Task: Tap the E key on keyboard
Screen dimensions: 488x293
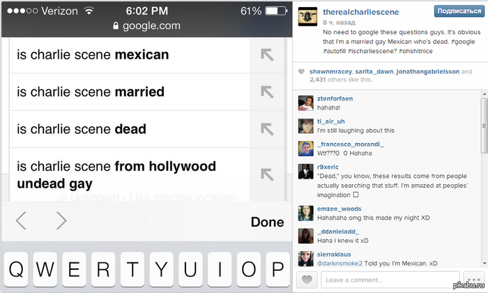Action: tap(74, 270)
